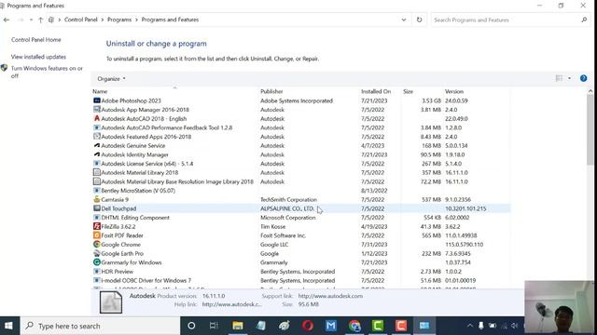Click the Camtasia 9 program icon
Viewport: 597px width, 335px height.
click(x=97, y=199)
